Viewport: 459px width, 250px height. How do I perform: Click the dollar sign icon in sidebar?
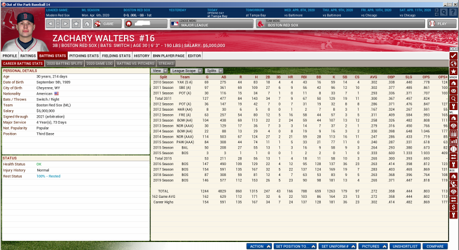pos(453,207)
